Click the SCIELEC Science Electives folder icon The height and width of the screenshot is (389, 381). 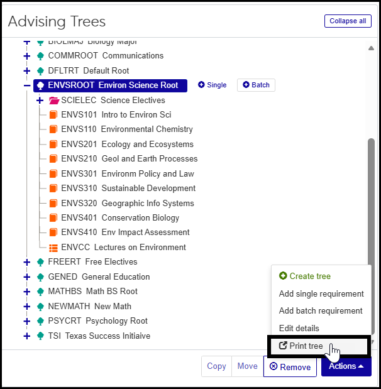54,101
